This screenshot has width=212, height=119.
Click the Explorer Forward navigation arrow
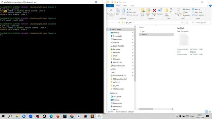click(113, 23)
